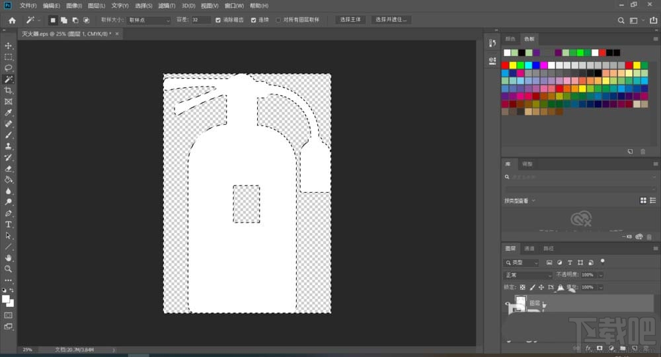Select the Blur tool
The image size is (661, 357).
[x=8, y=191]
